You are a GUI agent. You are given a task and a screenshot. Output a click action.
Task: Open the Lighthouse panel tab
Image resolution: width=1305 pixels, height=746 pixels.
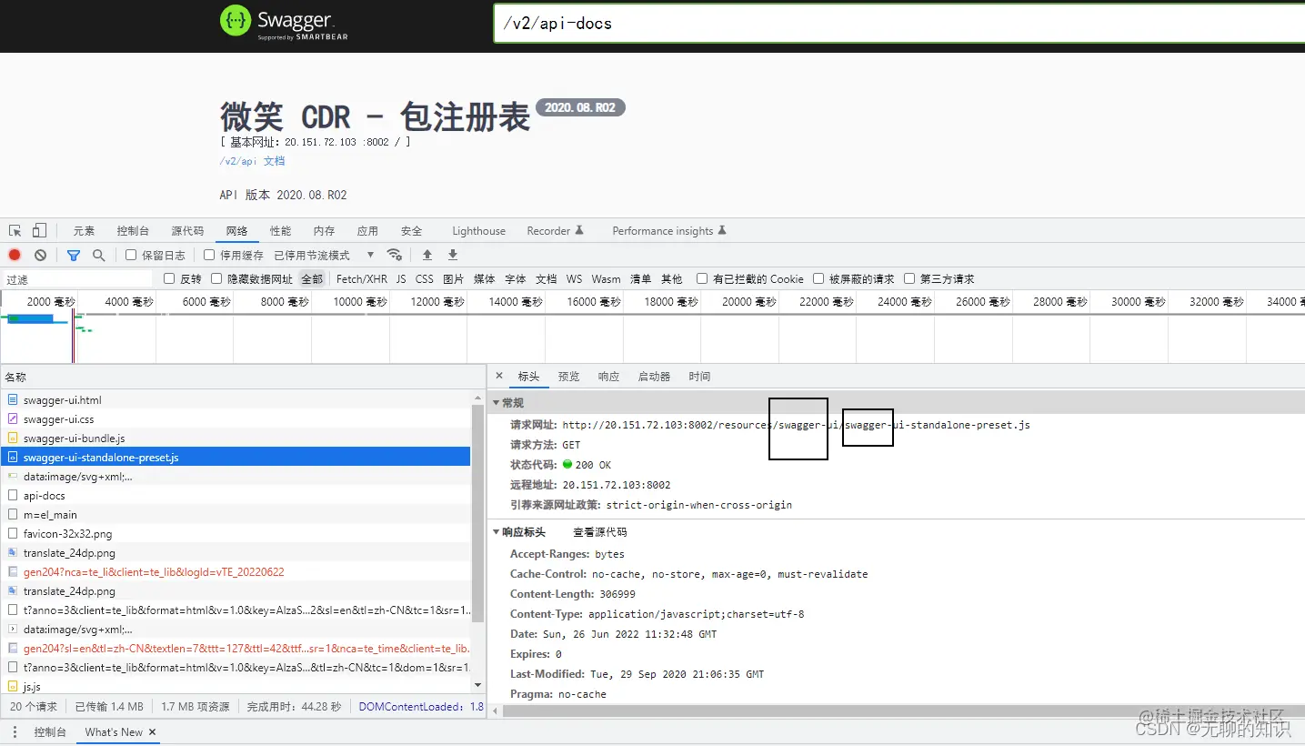[x=478, y=231]
